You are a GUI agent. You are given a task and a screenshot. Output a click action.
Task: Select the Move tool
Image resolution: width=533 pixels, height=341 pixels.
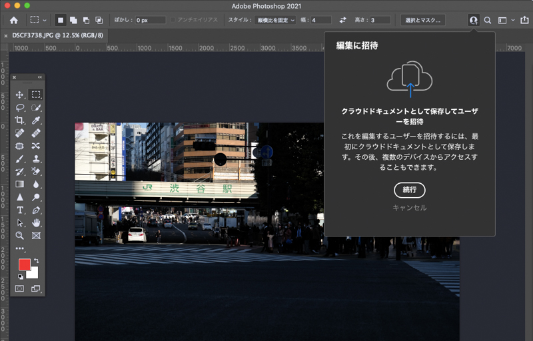[20, 95]
